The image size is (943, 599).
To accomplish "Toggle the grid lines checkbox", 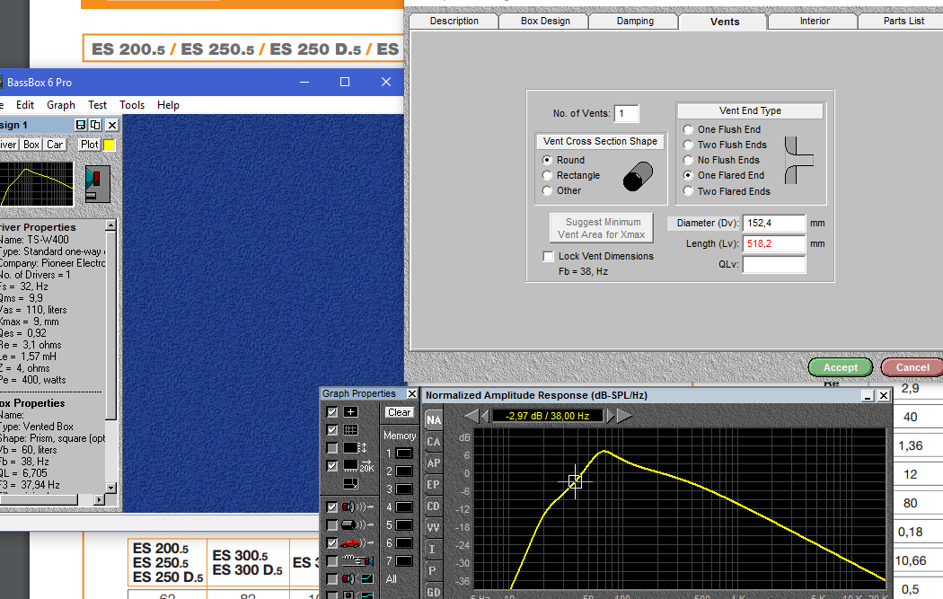I will (x=332, y=430).
